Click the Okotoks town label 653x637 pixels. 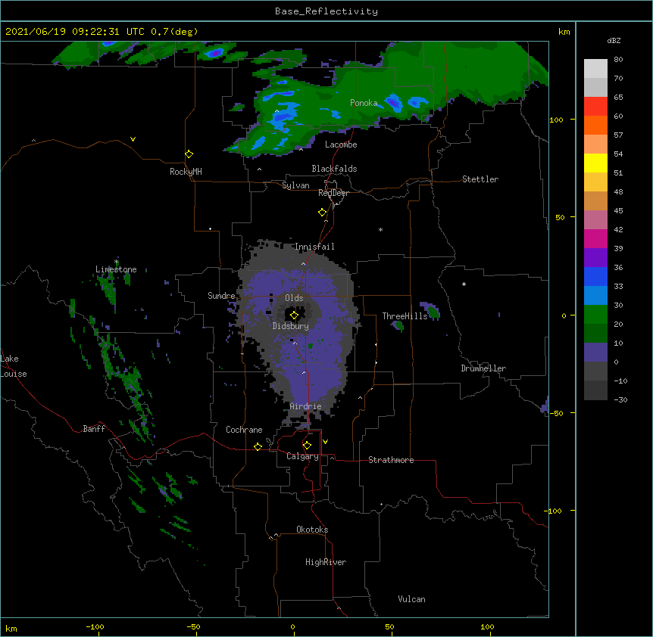(x=312, y=530)
